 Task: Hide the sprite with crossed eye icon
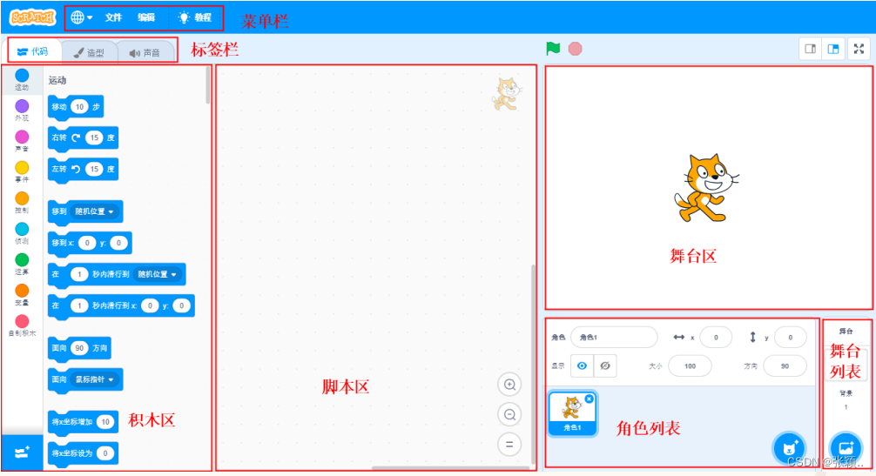[x=605, y=366]
